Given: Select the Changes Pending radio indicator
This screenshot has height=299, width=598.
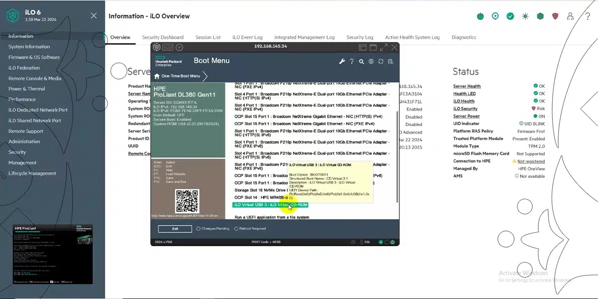Looking at the screenshot, I should click(x=198, y=229).
